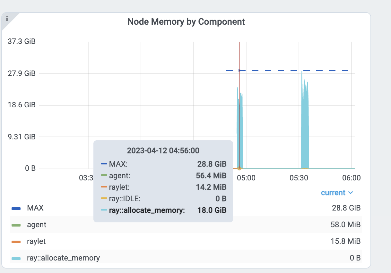Screen dimensions: 391x273
Task: Hide the agent series via its legend label
Action: (x=36, y=224)
